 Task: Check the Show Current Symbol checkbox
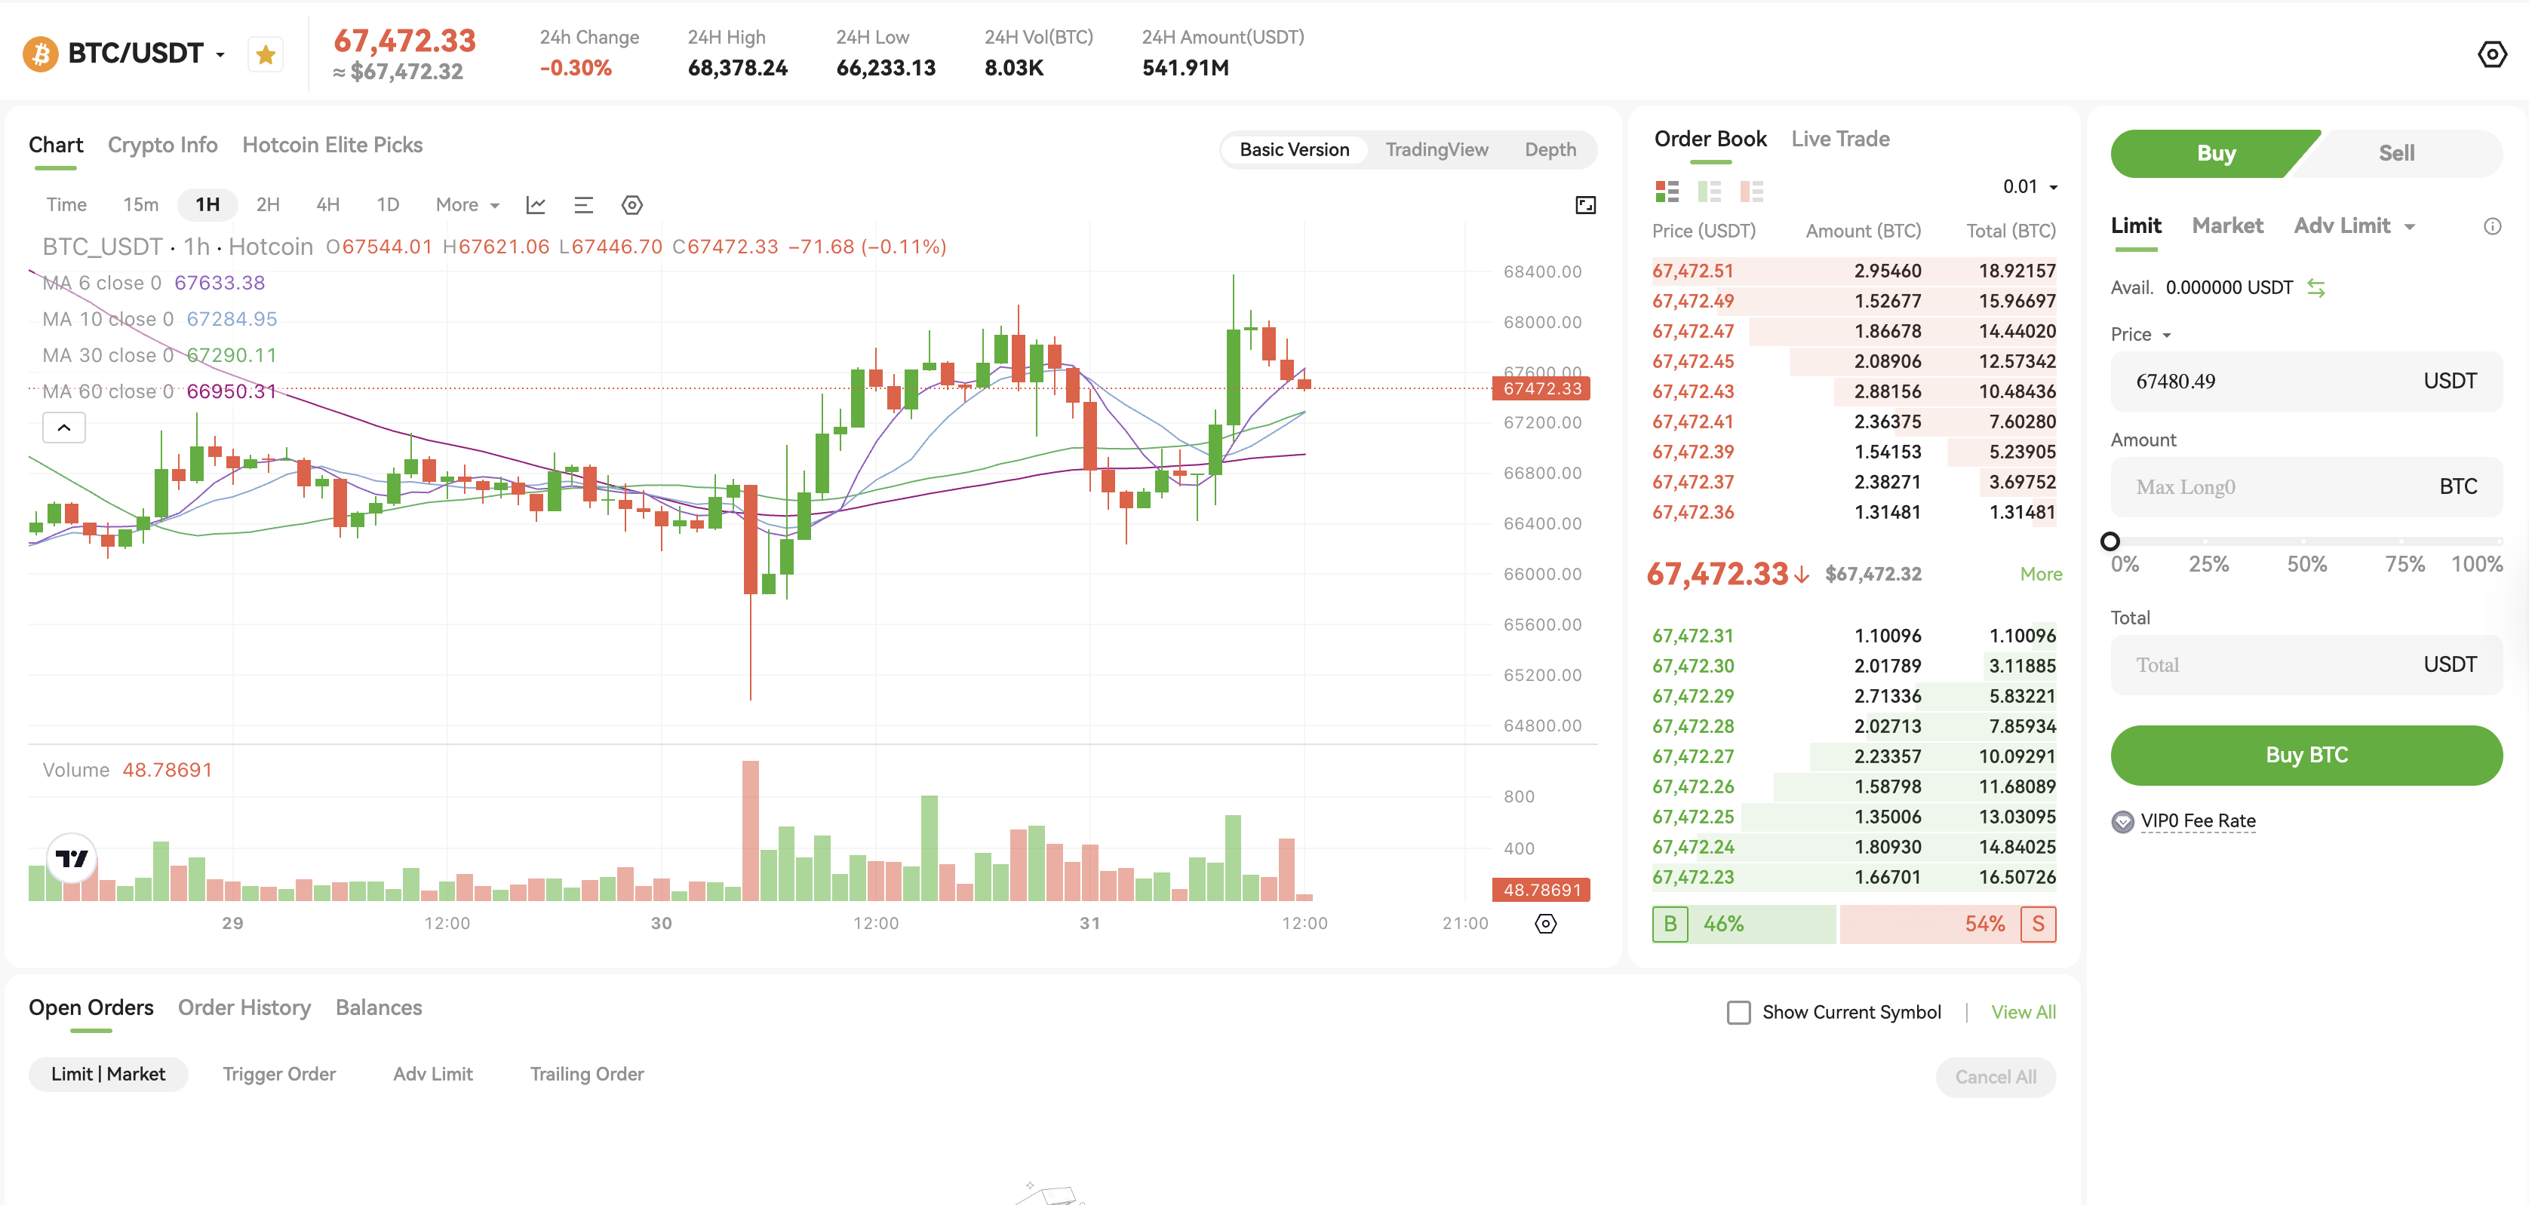coord(1738,1012)
